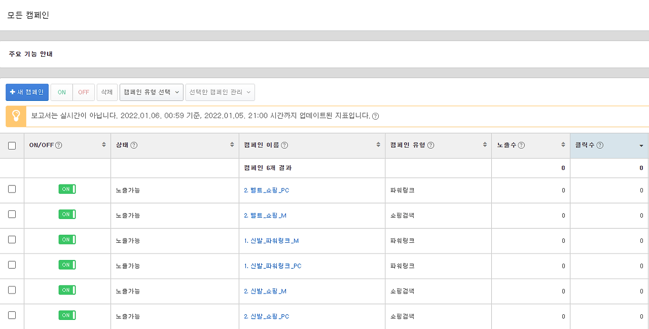649x329 pixels.
Task: Click the 캠페인 유형 help icon
Action: pyautogui.click(x=432, y=145)
